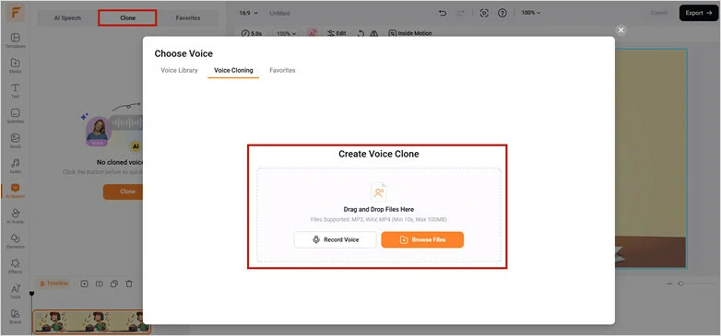The width and height of the screenshot is (721, 336).
Task: Open the AI Tools panel in the sidebar
Action: [x=15, y=291]
